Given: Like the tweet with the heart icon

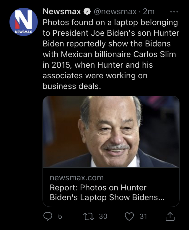Looking at the screenshot, I should (129, 216).
